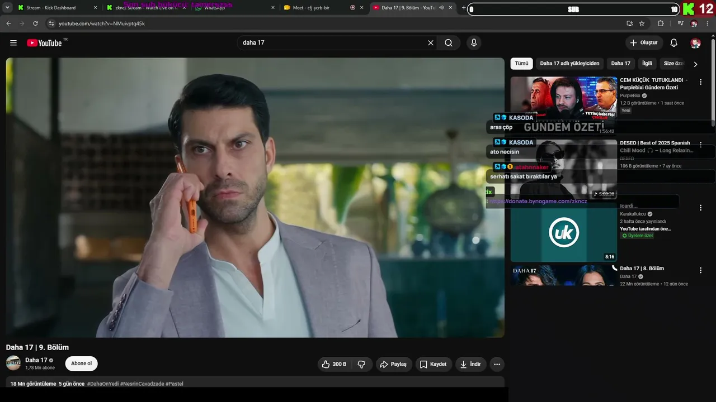This screenshot has height=402, width=716.
Task: Select the Daha 17 adlı yükleyiciden chip
Action: pyautogui.click(x=569, y=64)
